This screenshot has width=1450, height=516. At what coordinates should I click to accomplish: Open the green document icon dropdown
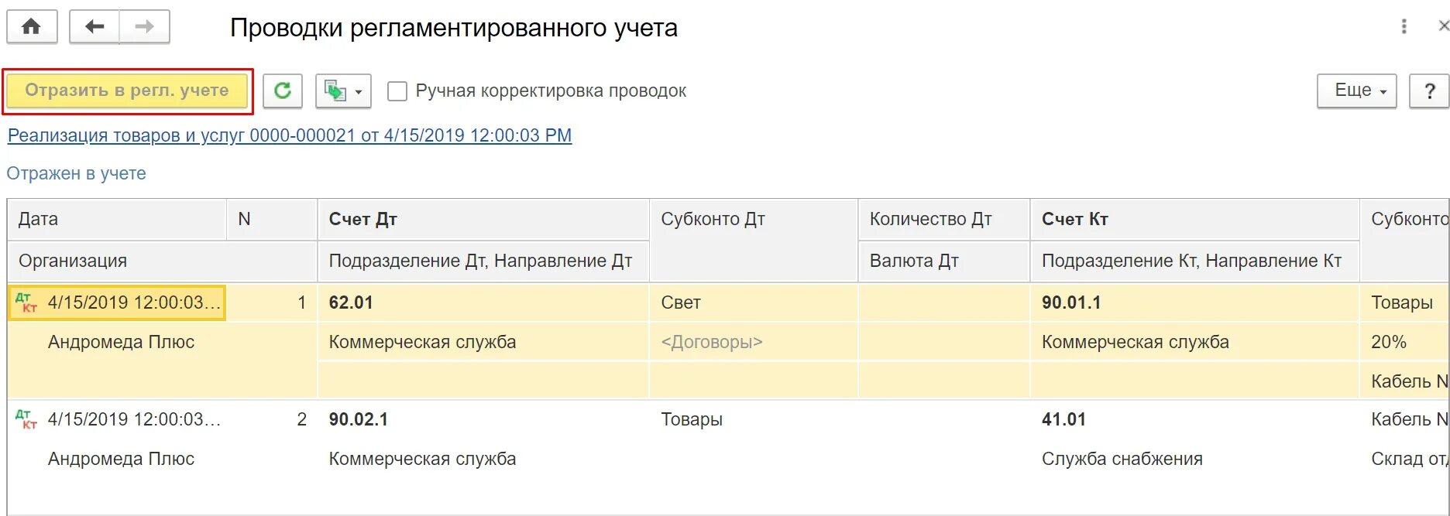point(343,91)
